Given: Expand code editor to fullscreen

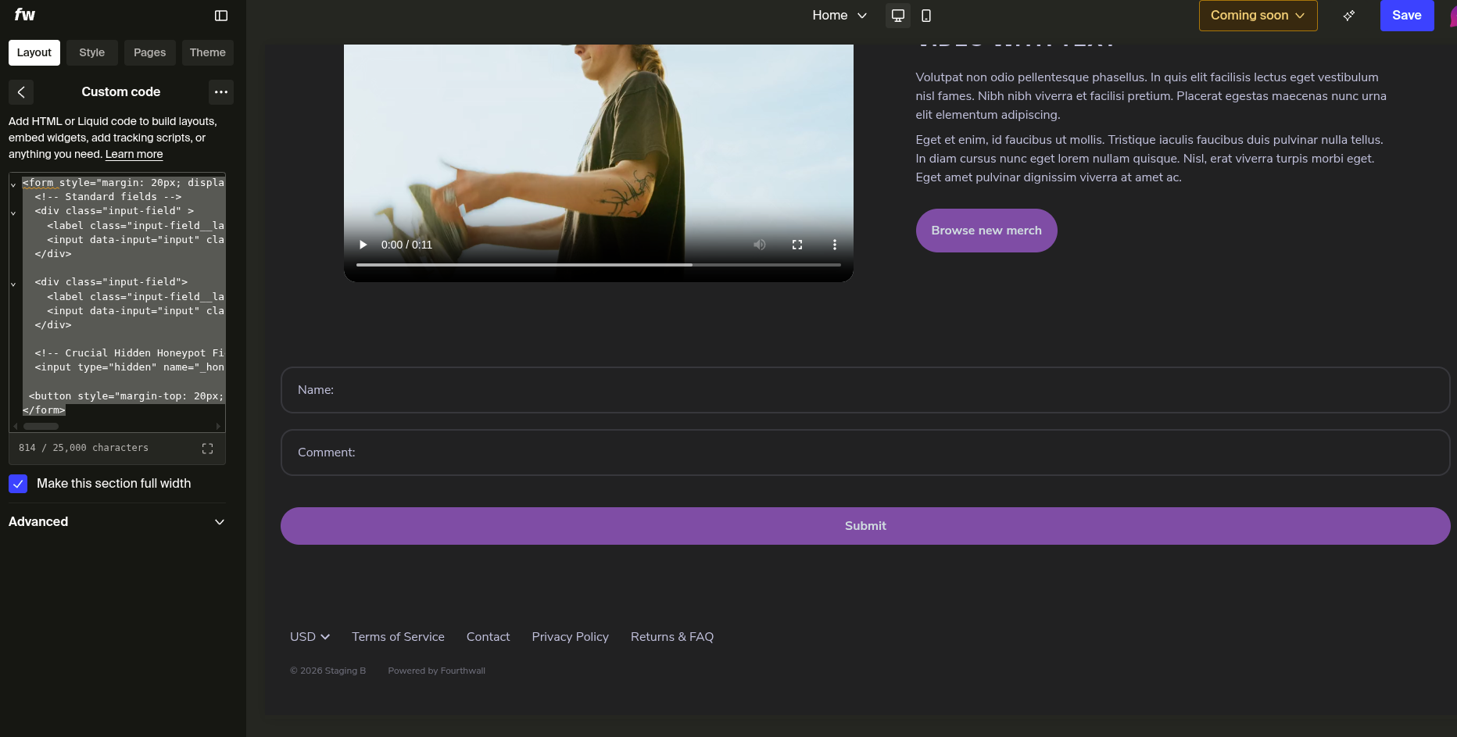Looking at the screenshot, I should point(207,449).
